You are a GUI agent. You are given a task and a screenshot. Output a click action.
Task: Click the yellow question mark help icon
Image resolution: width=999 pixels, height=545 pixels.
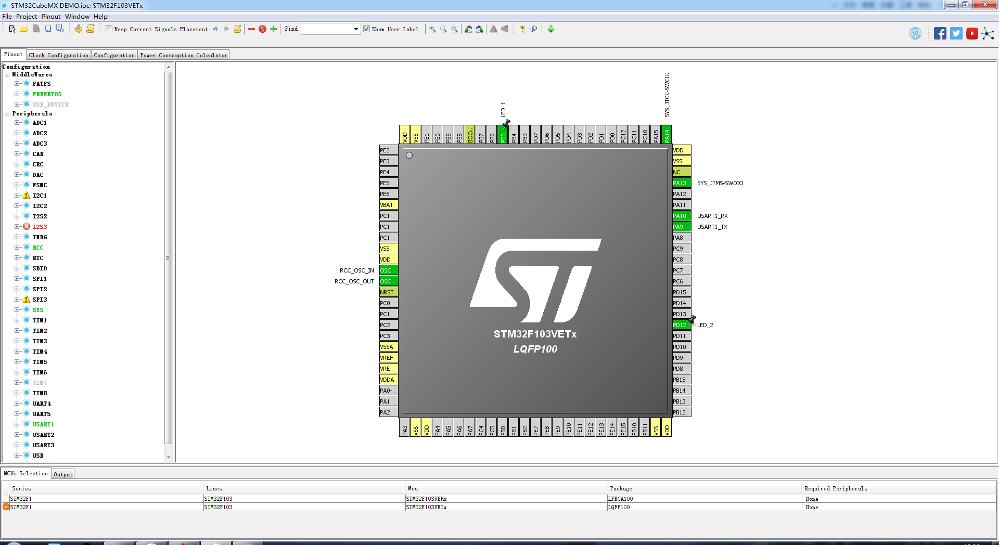click(522, 29)
